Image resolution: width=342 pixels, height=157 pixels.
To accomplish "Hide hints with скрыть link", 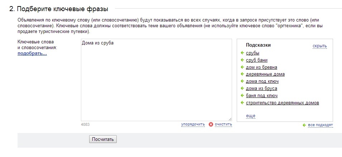I will pyautogui.click(x=319, y=46).
